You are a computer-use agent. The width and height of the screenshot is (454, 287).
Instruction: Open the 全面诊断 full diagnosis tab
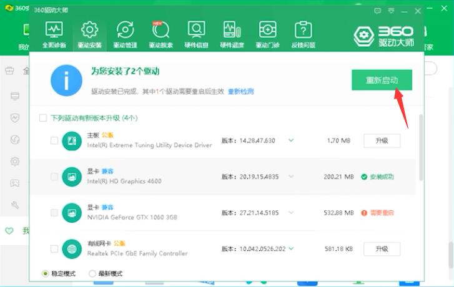tap(54, 35)
